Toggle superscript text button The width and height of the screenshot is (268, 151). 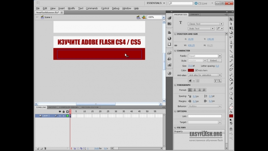point(216,81)
